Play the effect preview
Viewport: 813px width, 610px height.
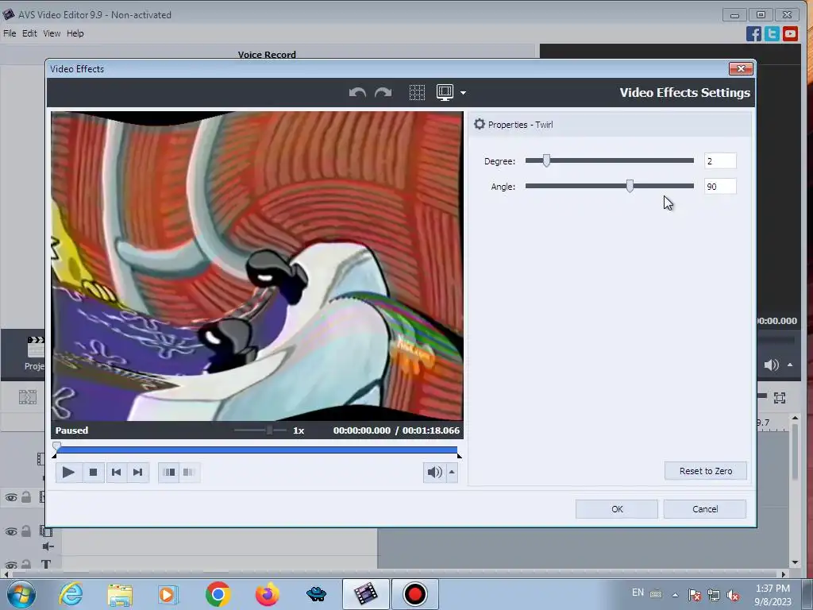pos(68,472)
